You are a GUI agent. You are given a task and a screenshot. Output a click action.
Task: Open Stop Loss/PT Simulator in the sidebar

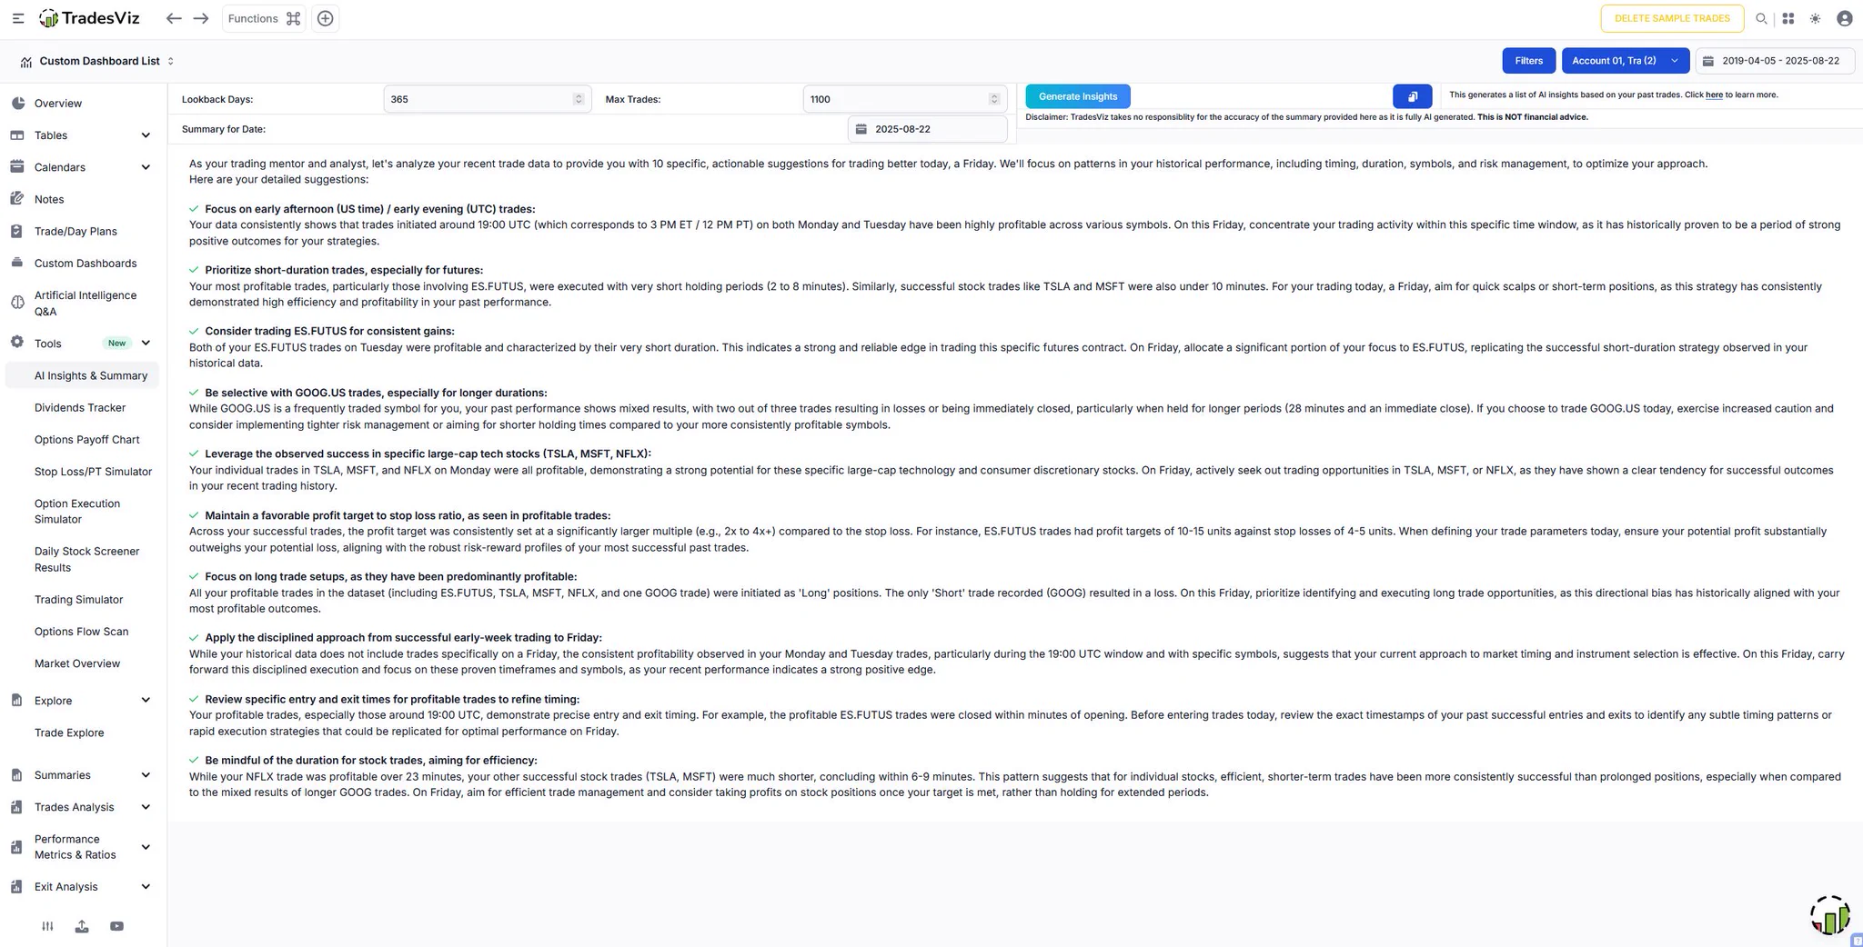pyautogui.click(x=93, y=472)
